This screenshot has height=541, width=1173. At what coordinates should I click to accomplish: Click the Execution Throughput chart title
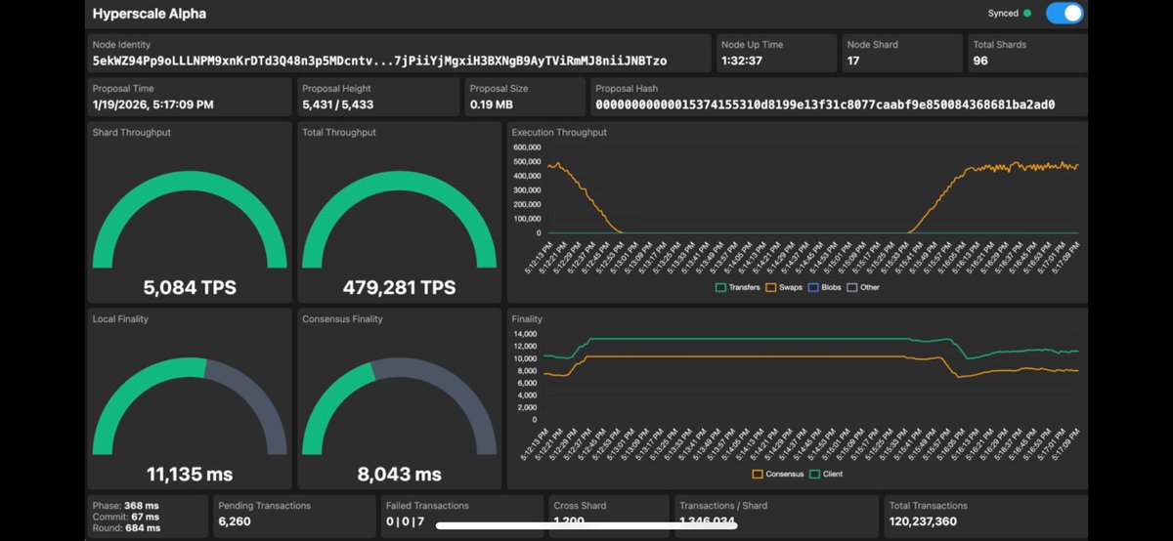click(x=559, y=132)
